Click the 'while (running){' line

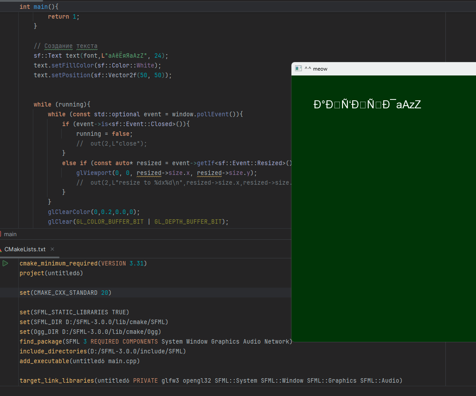click(x=62, y=104)
